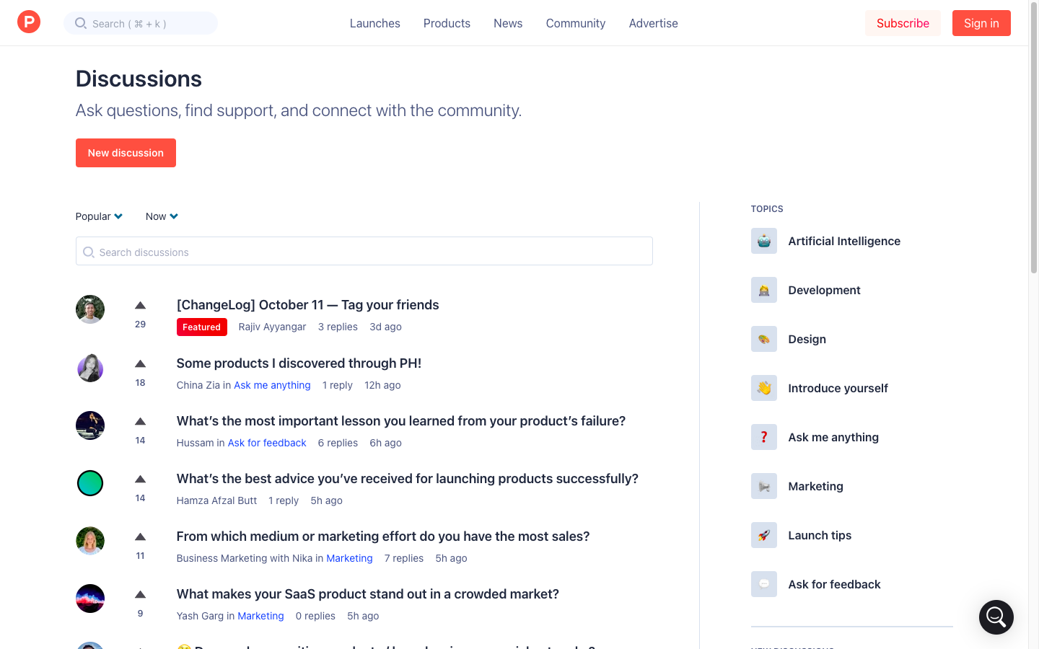Open Rajiv Ayyangar's avatar
Image resolution: width=1039 pixels, height=649 pixels.
(x=90, y=309)
